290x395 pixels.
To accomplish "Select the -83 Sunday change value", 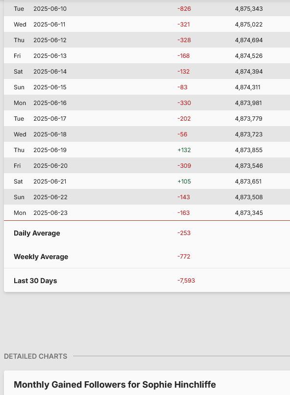I will [183, 87].
